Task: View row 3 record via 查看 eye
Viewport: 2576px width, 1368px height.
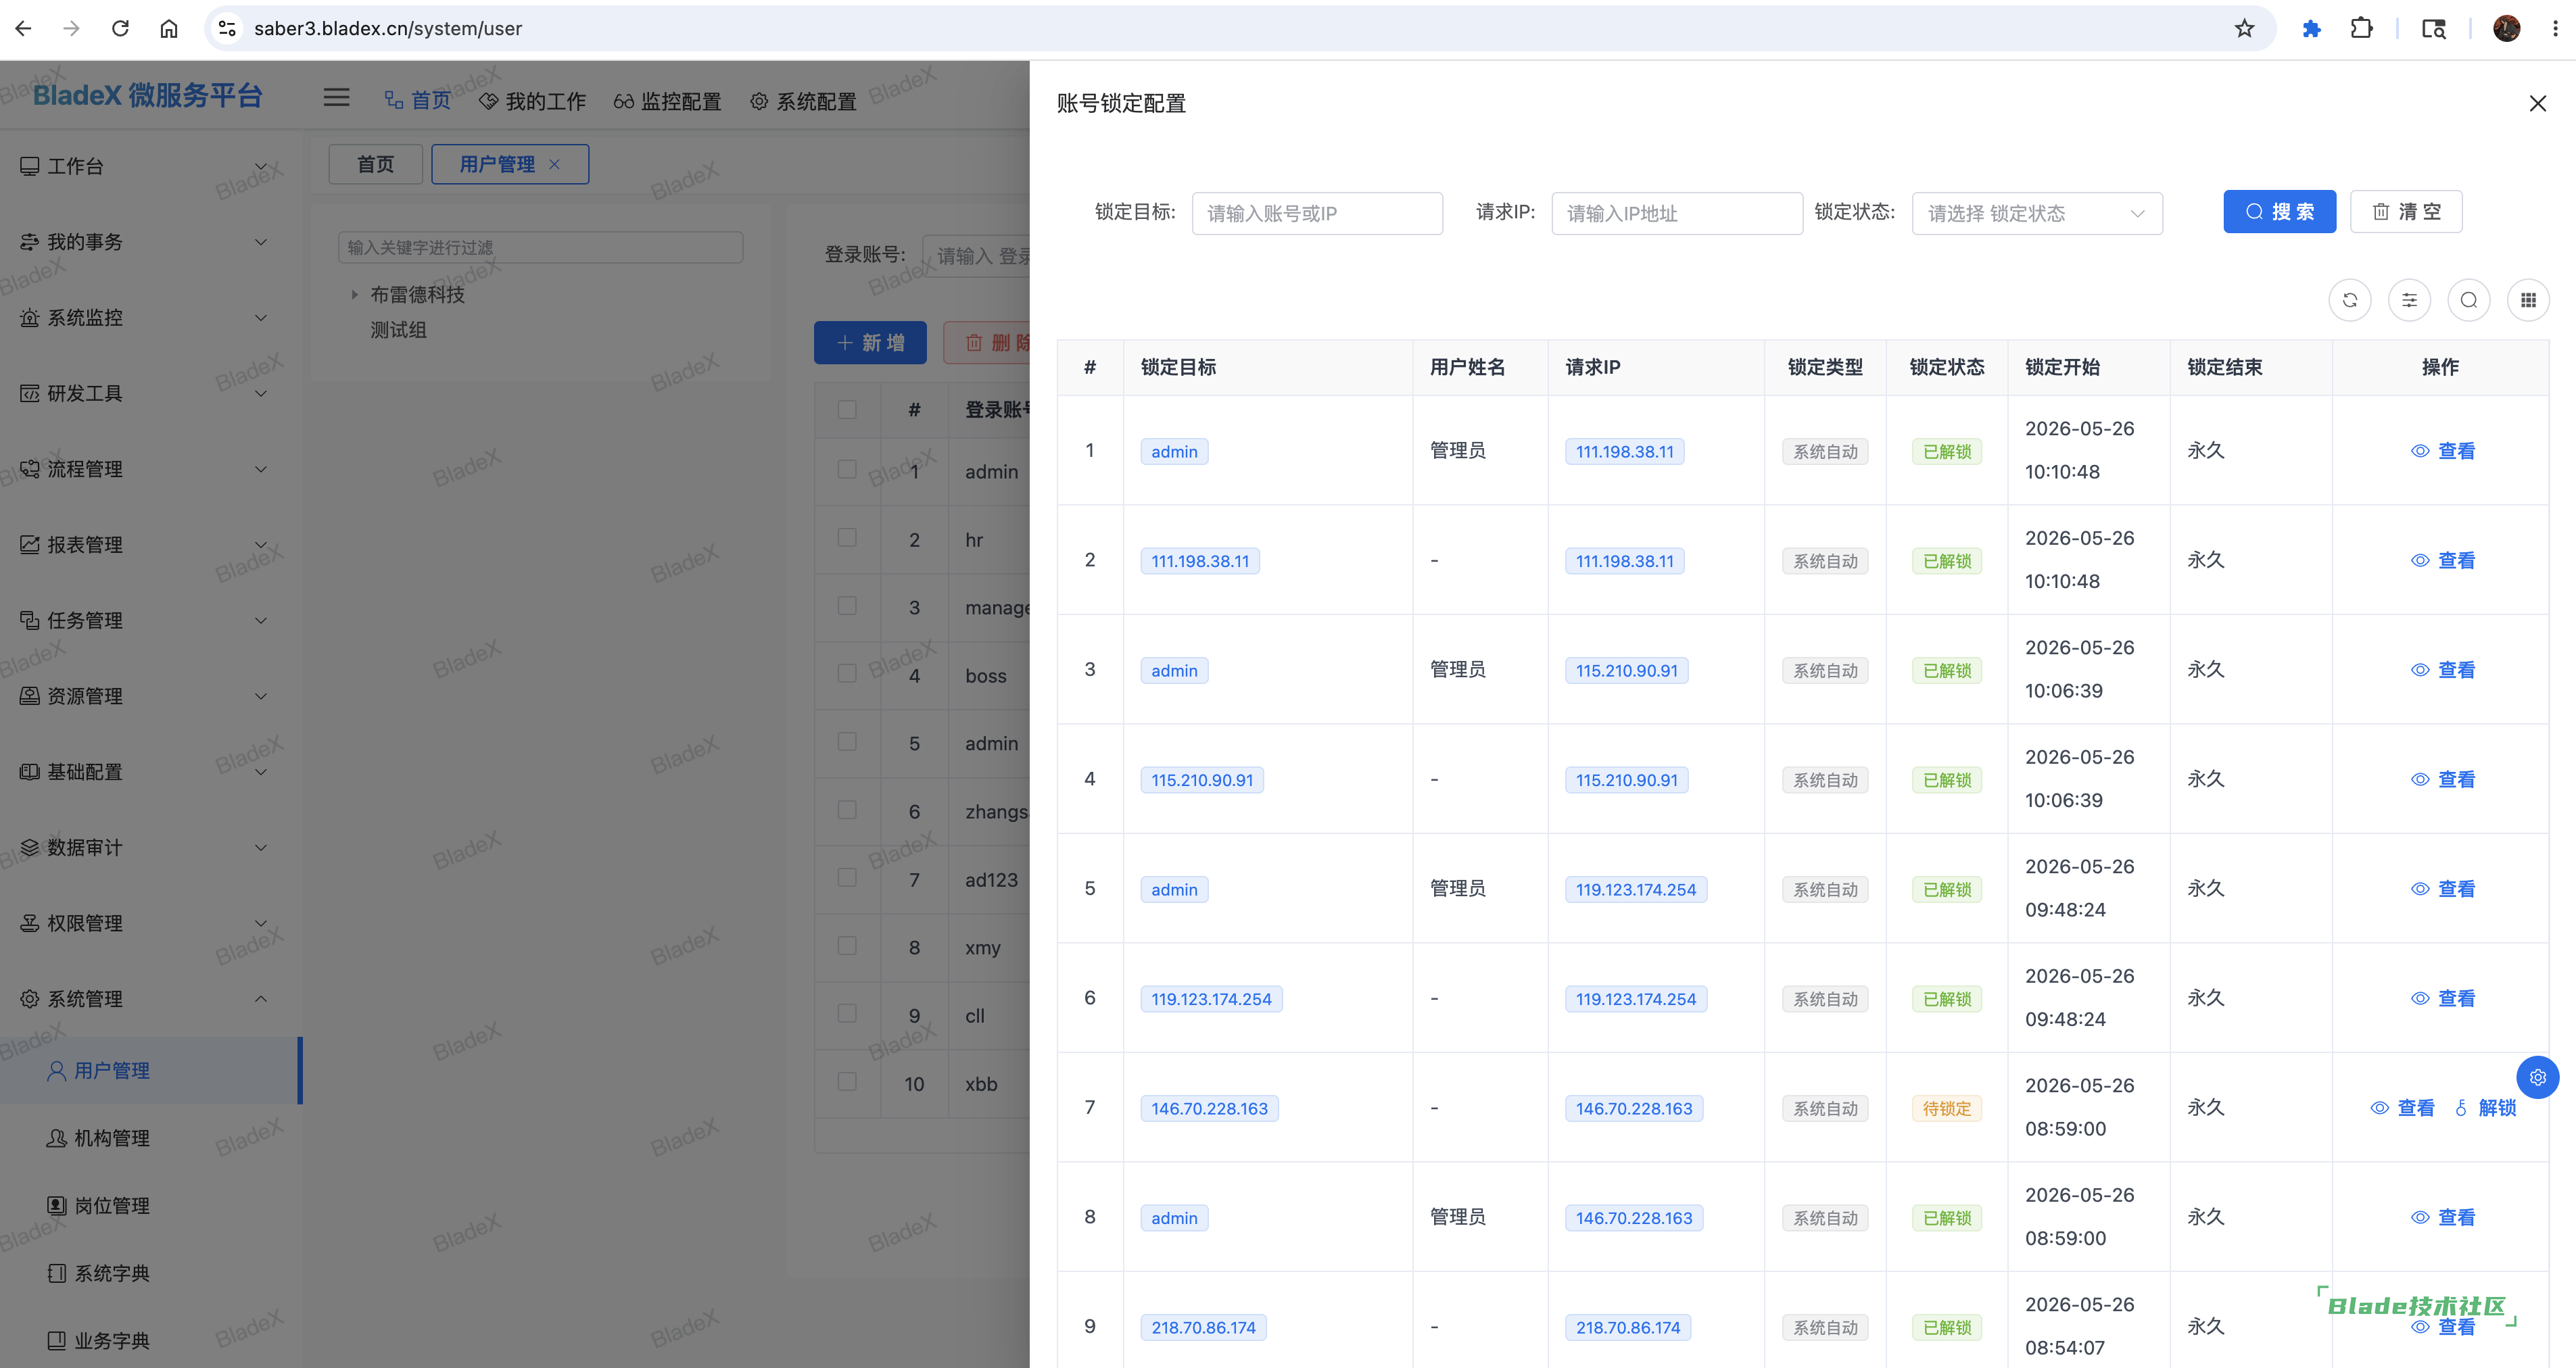Action: [x=2443, y=670]
